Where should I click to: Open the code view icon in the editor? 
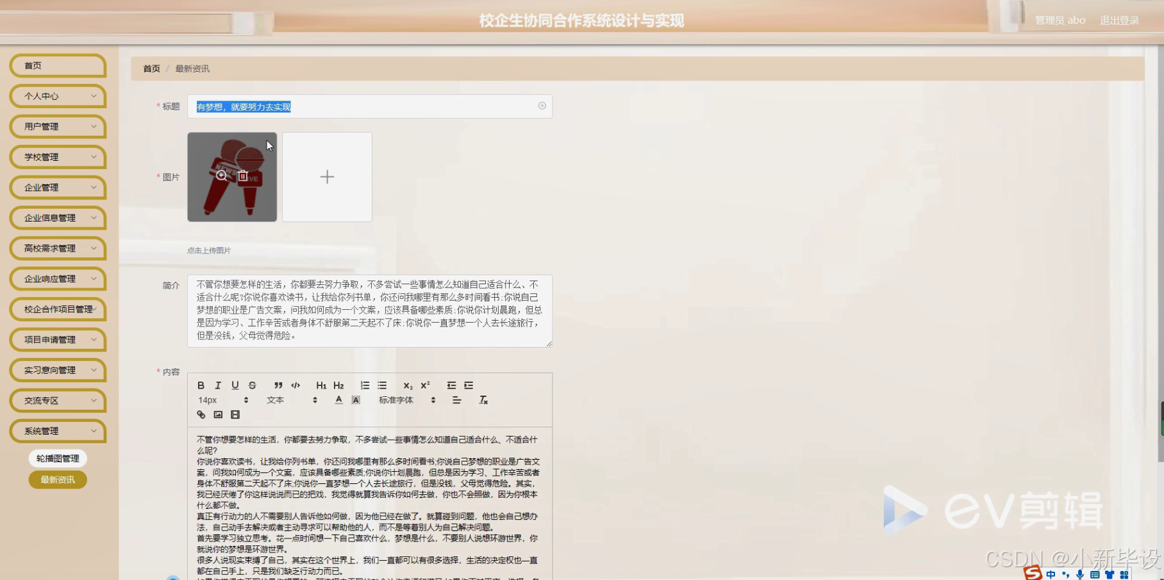(295, 385)
